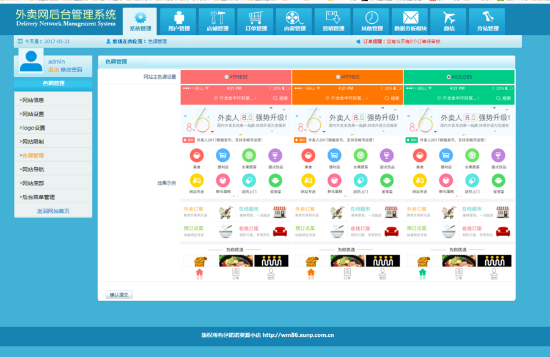
Task: Click the calendar icon beside 今天是
Action: pos(20,41)
